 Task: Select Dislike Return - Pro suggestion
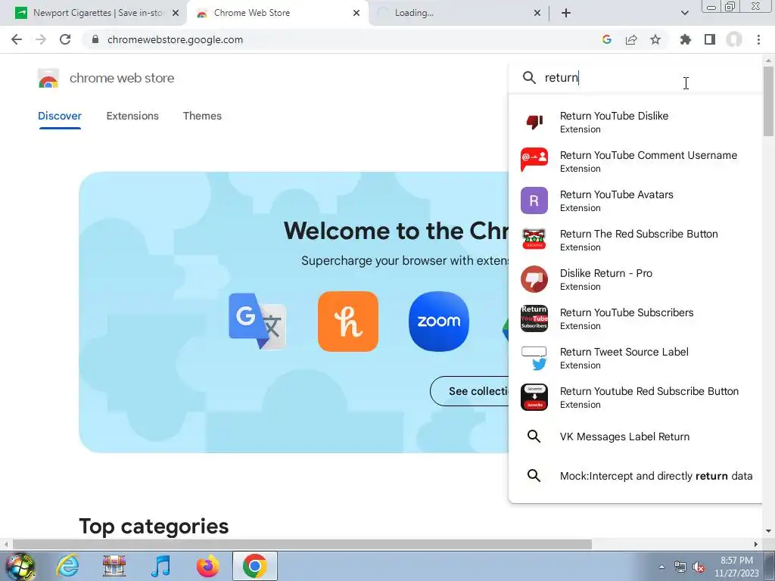coord(635,279)
